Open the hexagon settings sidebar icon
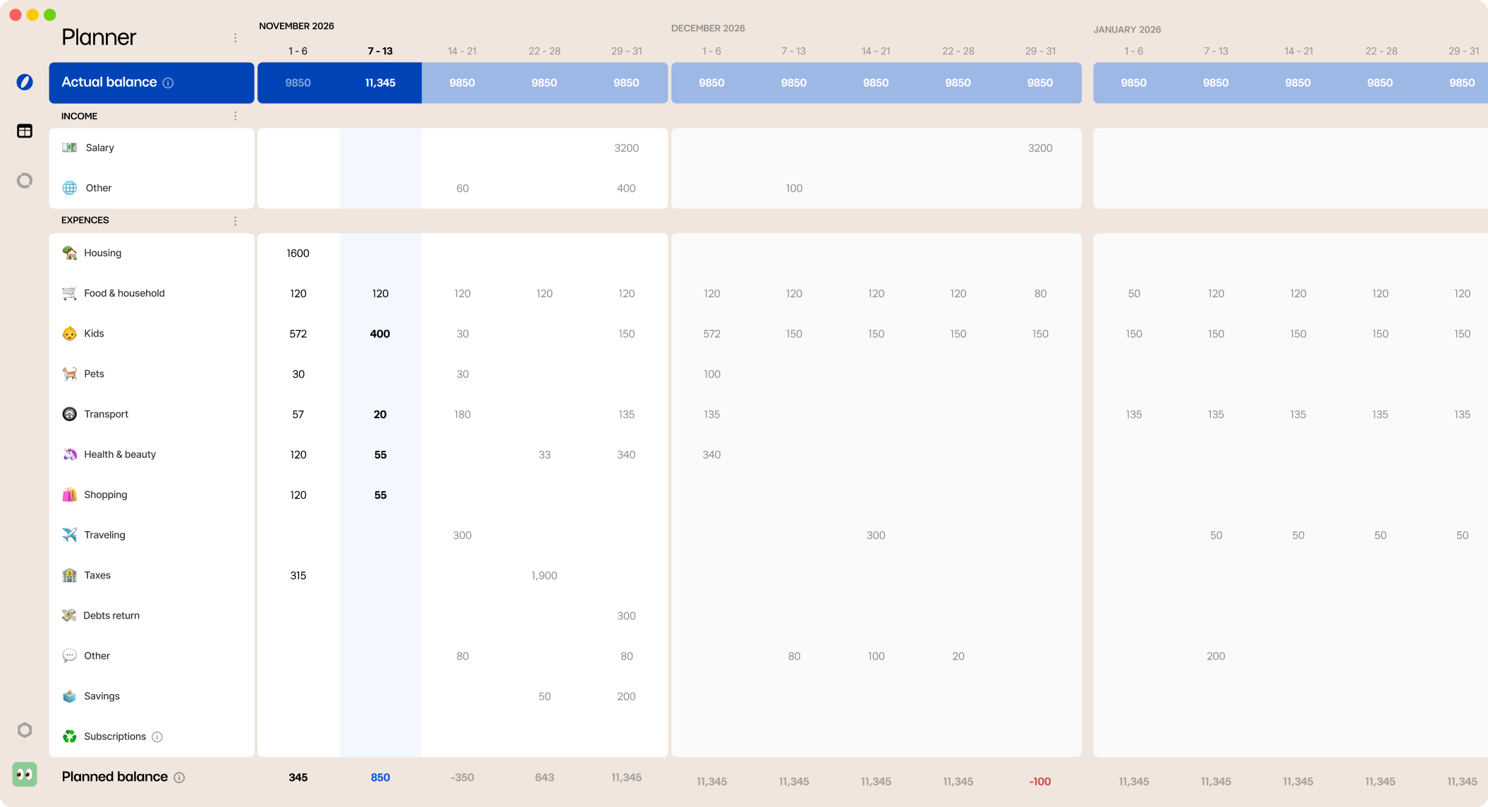Screen dimensions: 1488x807 (25, 730)
